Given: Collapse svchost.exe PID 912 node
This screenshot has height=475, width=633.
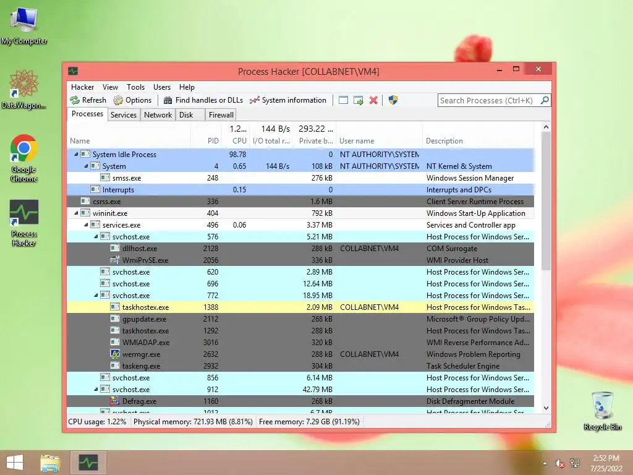Looking at the screenshot, I should pyautogui.click(x=96, y=390).
